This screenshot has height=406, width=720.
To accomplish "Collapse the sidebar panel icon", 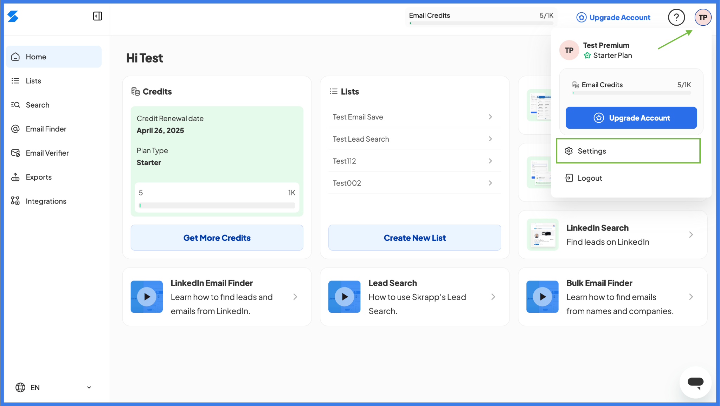I will (97, 16).
